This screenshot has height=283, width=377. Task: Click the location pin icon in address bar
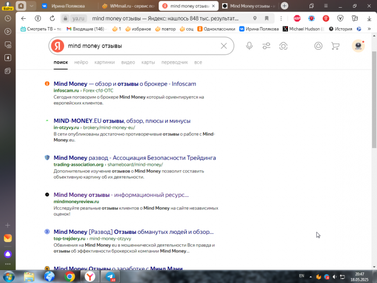pos(255,18)
